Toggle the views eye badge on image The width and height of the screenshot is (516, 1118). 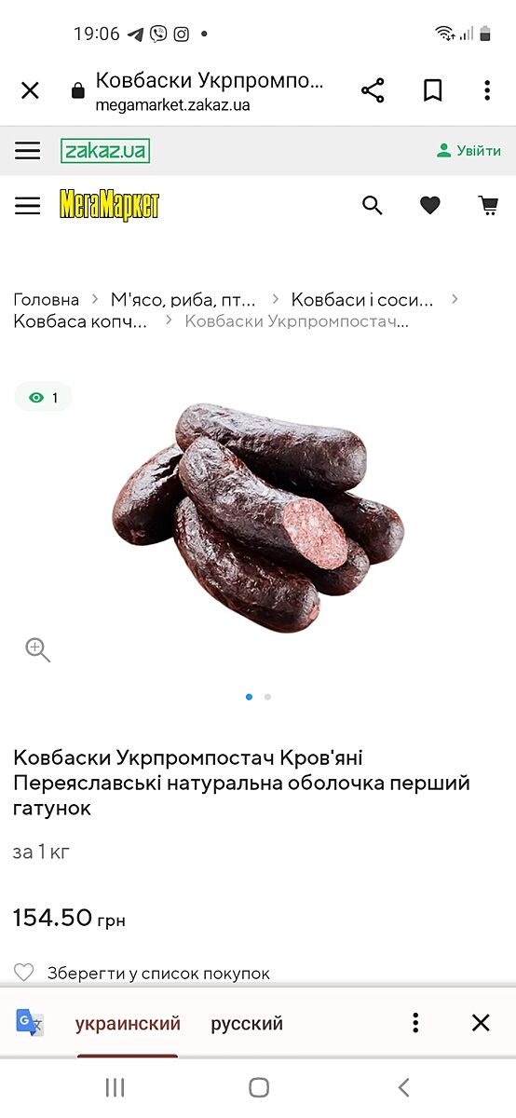pos(43,398)
